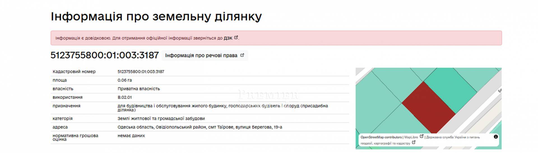538x153 pixels.
Task: Open OpenStreetMap contributors link
Action: pos(381,137)
